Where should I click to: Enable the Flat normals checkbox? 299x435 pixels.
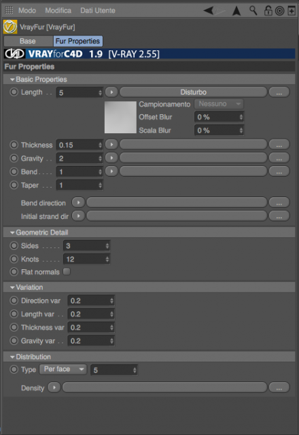67,271
